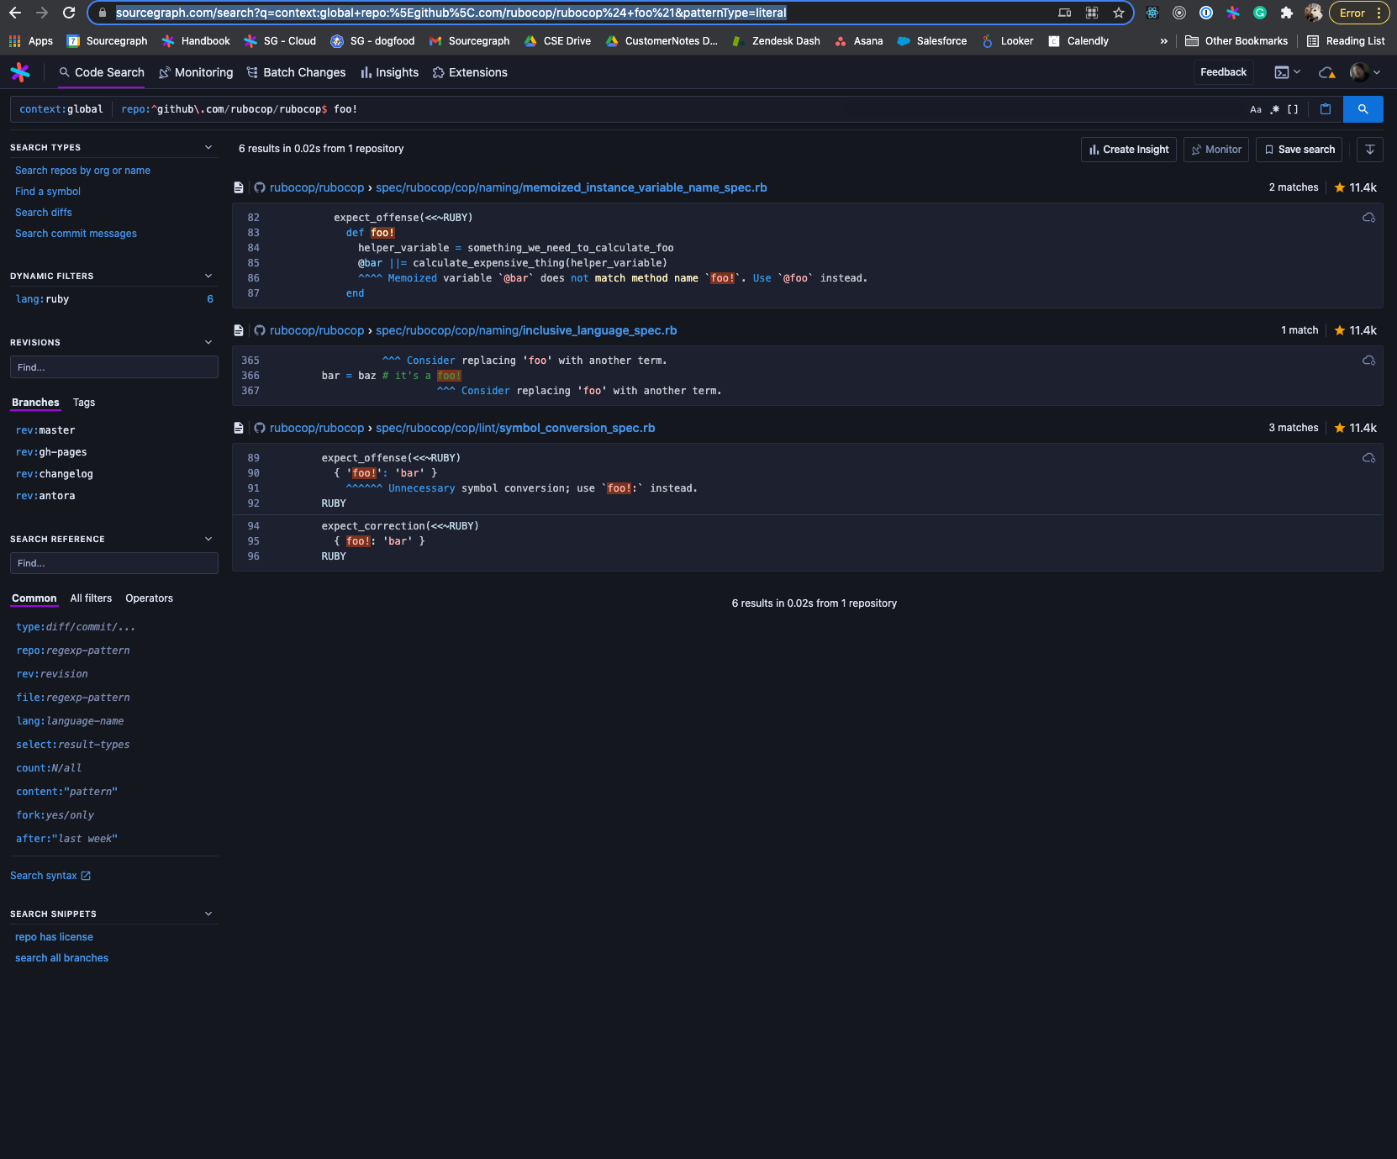Switch to the Tags tab
The image size is (1397, 1159).
click(x=84, y=403)
